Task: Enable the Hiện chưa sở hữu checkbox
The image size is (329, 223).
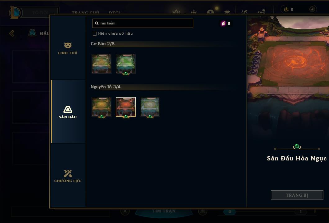Action: (x=95, y=34)
